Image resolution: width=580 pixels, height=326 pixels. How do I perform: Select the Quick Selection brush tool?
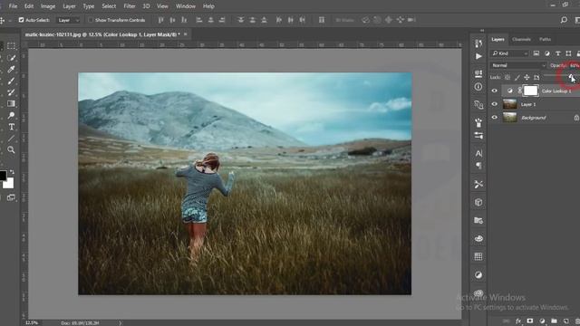click(x=11, y=58)
